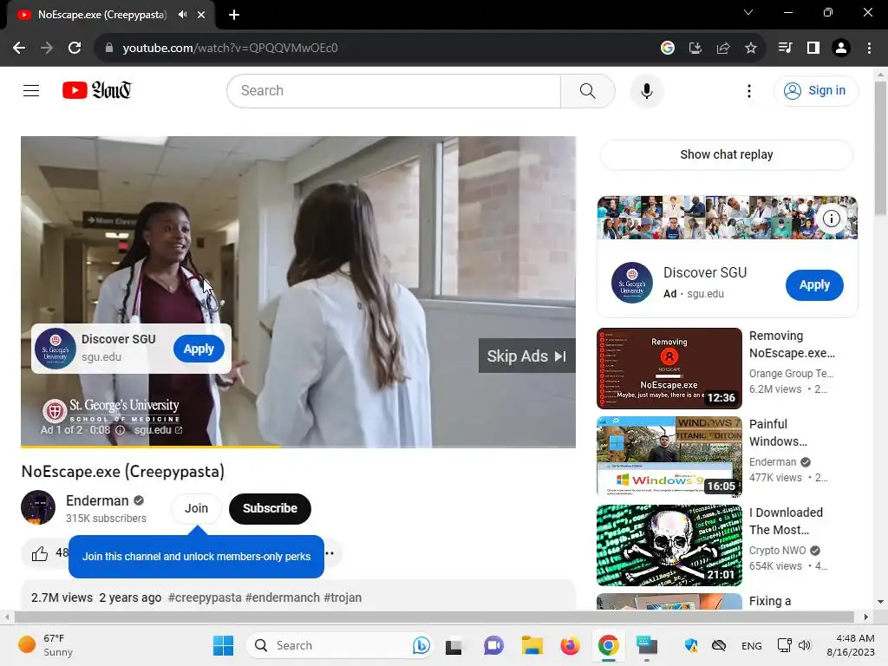Open a new tab
Image resolution: width=888 pixels, height=666 pixels.
tap(234, 16)
